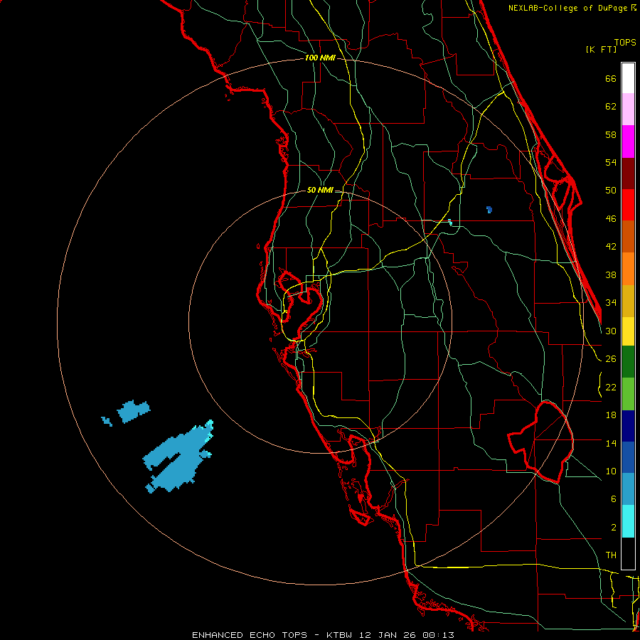Screen dimensions: 640x640
Task: Click the small dark blue echo inland
Action: pos(489,210)
